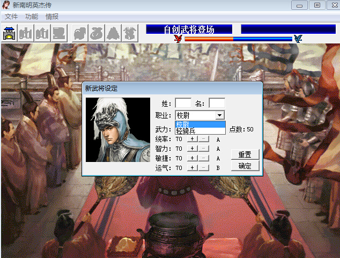Click the 职业 dropdown arrow button
The width and height of the screenshot is (340, 258).
[x=220, y=115]
